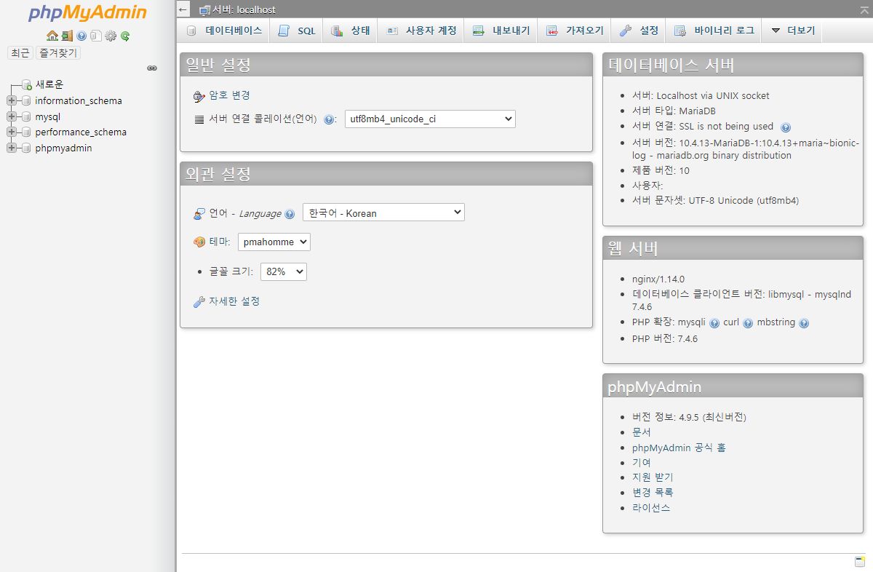This screenshot has width=873, height=572.
Task: Open phpMyAdmin documentation help icon in sidebar
Action: (x=81, y=36)
